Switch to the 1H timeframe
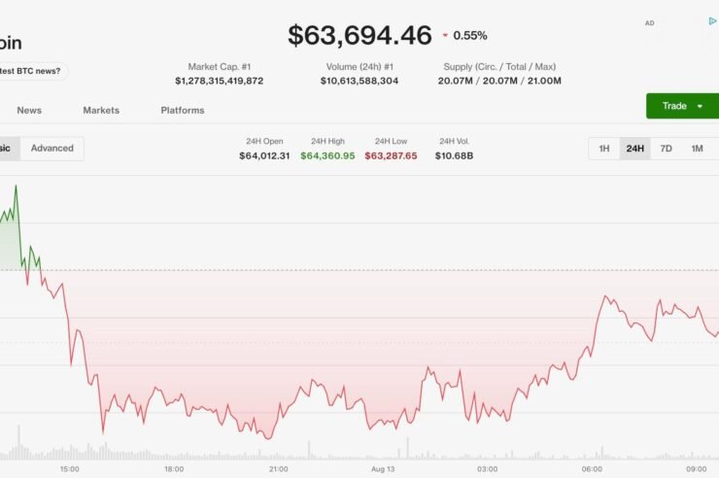719x478 pixels. coord(604,149)
